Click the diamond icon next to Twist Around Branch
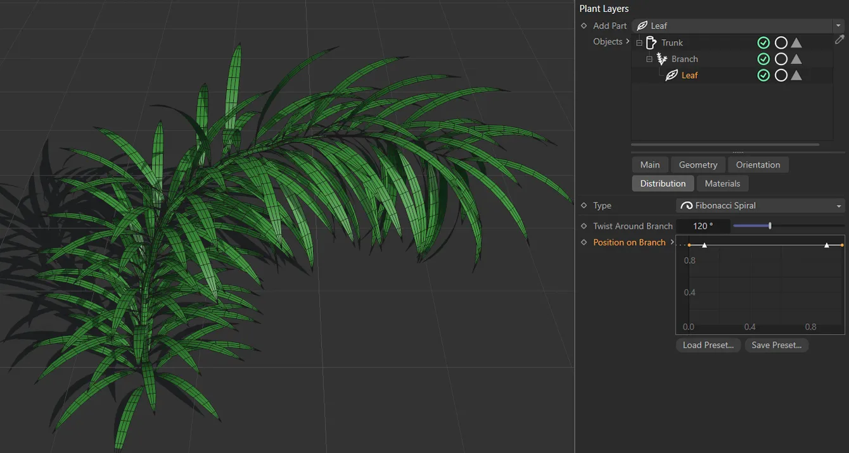This screenshot has height=453, width=849. click(x=584, y=226)
